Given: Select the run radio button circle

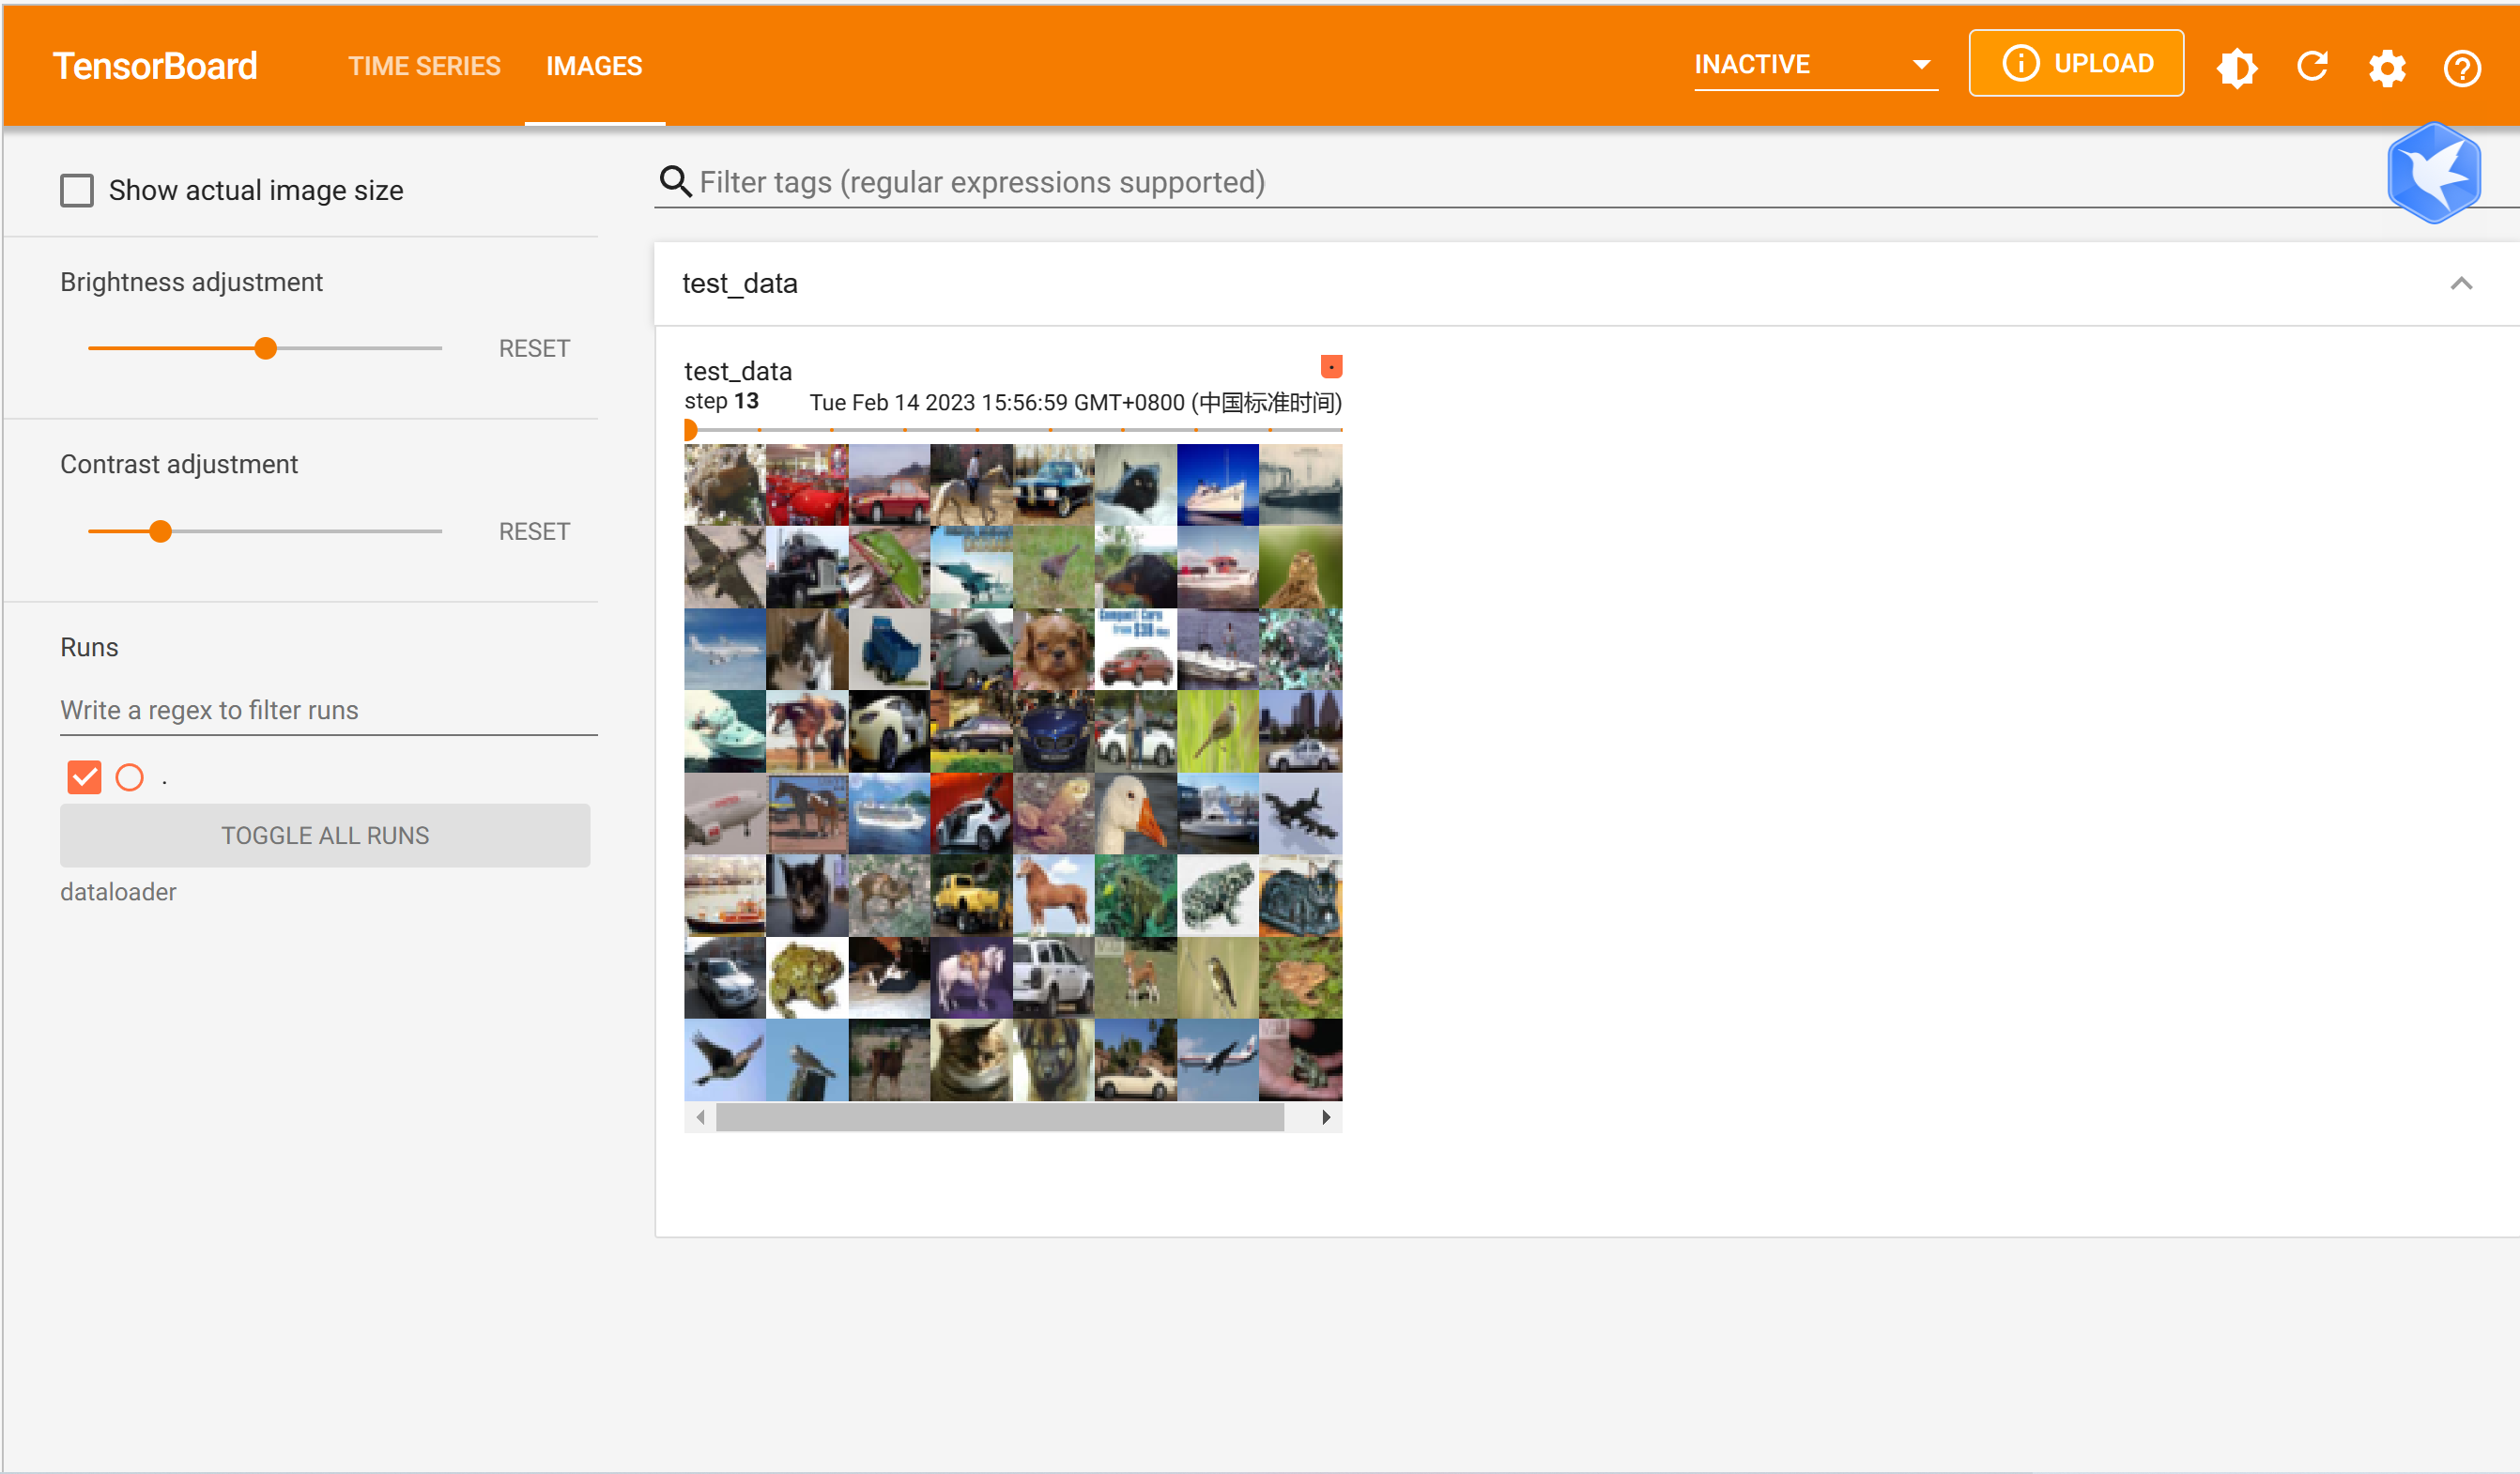Looking at the screenshot, I should [x=130, y=777].
